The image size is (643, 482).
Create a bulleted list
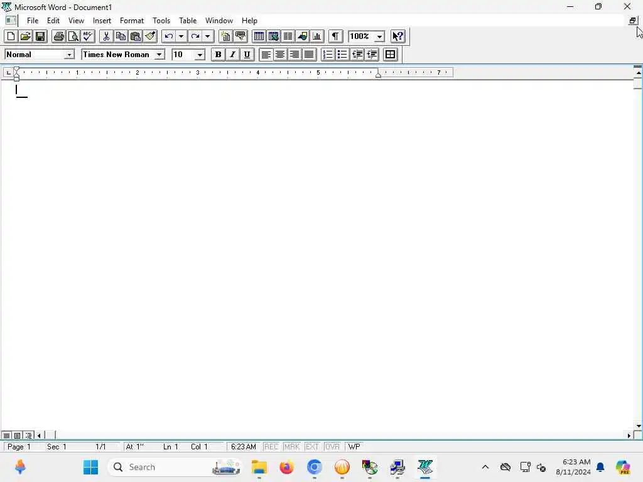coord(342,55)
